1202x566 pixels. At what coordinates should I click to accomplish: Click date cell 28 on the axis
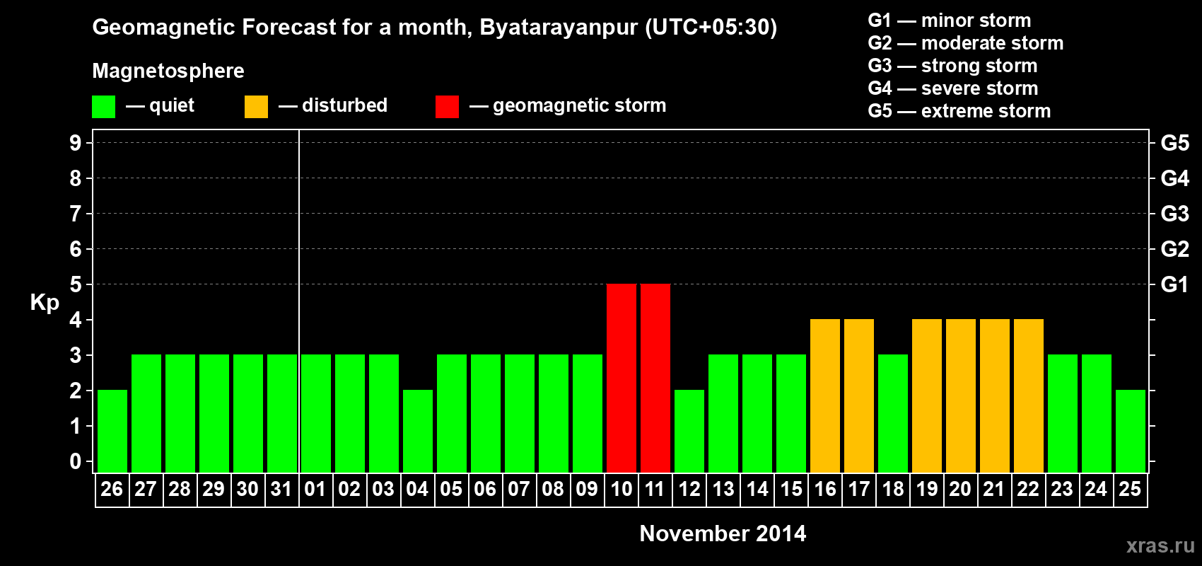click(x=180, y=490)
